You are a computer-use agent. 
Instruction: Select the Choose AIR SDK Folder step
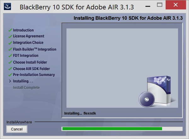tap(31, 69)
